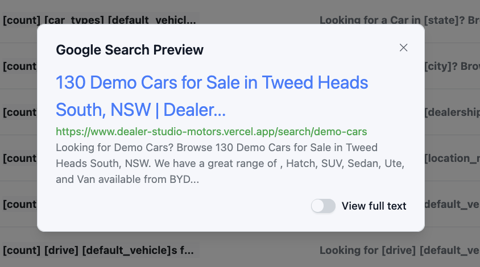Viewport: 480px width, 267px height.
Task: Click the green dealer-studio-motors URL
Action: point(211,132)
